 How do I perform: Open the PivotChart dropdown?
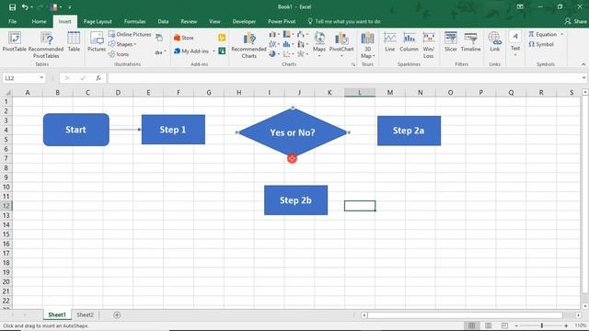coord(341,56)
